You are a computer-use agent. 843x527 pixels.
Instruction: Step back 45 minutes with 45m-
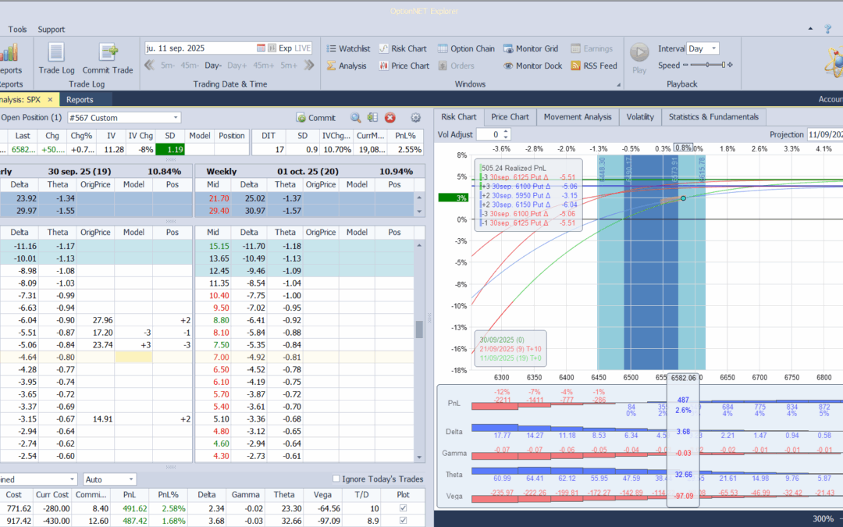189,65
